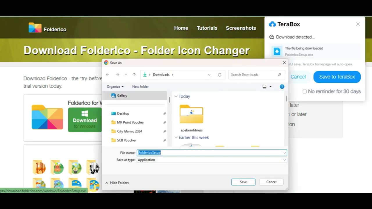Open the view options dropdown arrow
Image resolution: width=372 pixels, height=209 pixels.
pos(271,87)
